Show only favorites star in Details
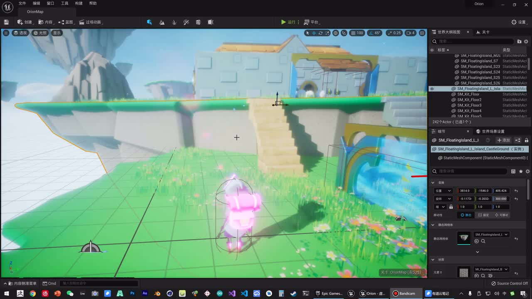This screenshot has height=299, width=532. (521, 171)
